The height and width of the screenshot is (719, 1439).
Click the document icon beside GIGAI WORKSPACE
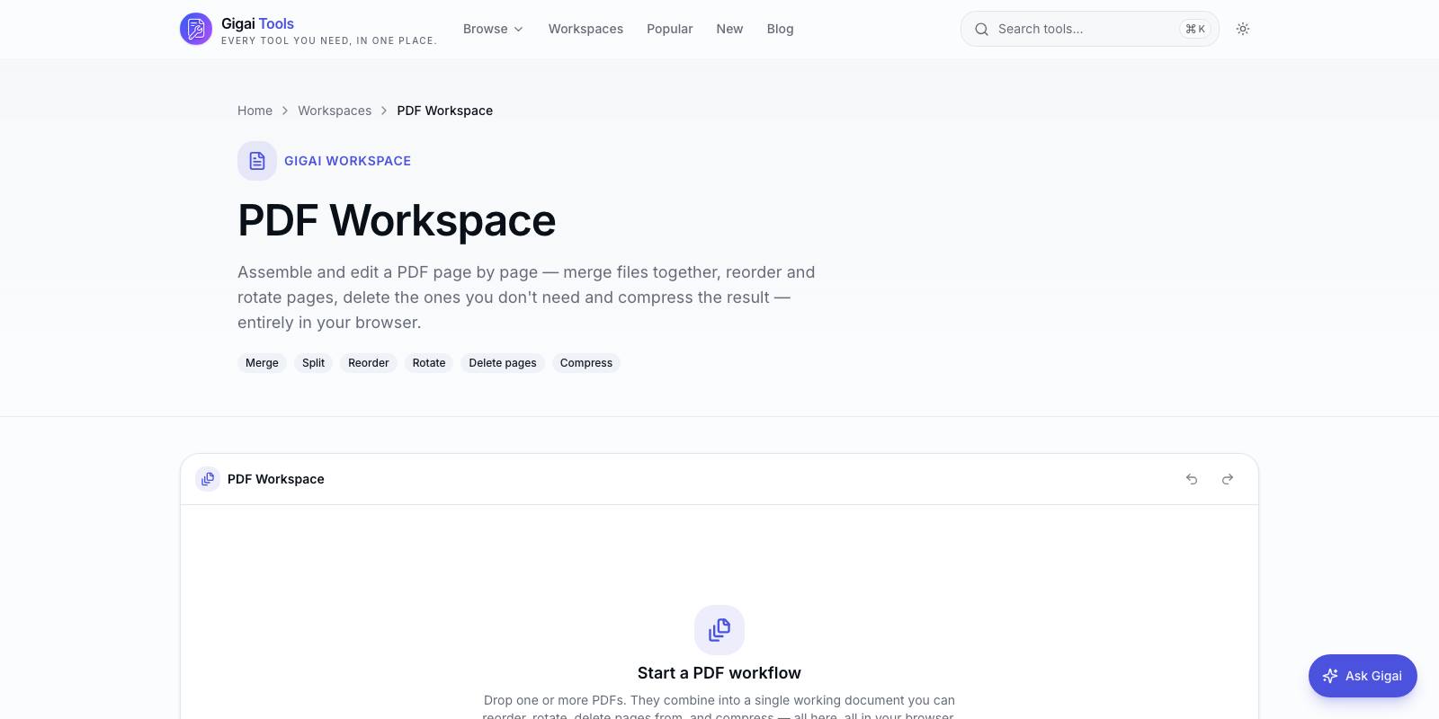pos(257,161)
